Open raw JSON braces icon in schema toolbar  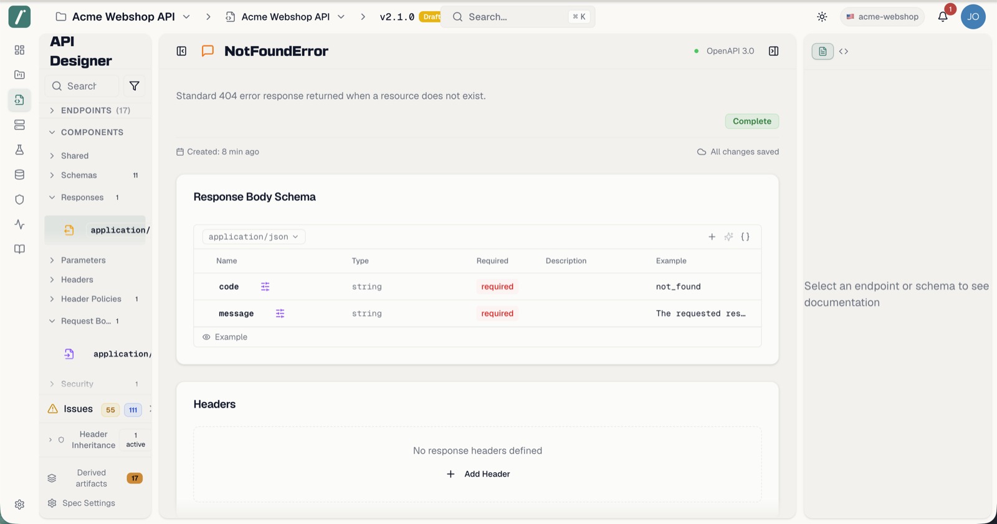pyautogui.click(x=745, y=237)
